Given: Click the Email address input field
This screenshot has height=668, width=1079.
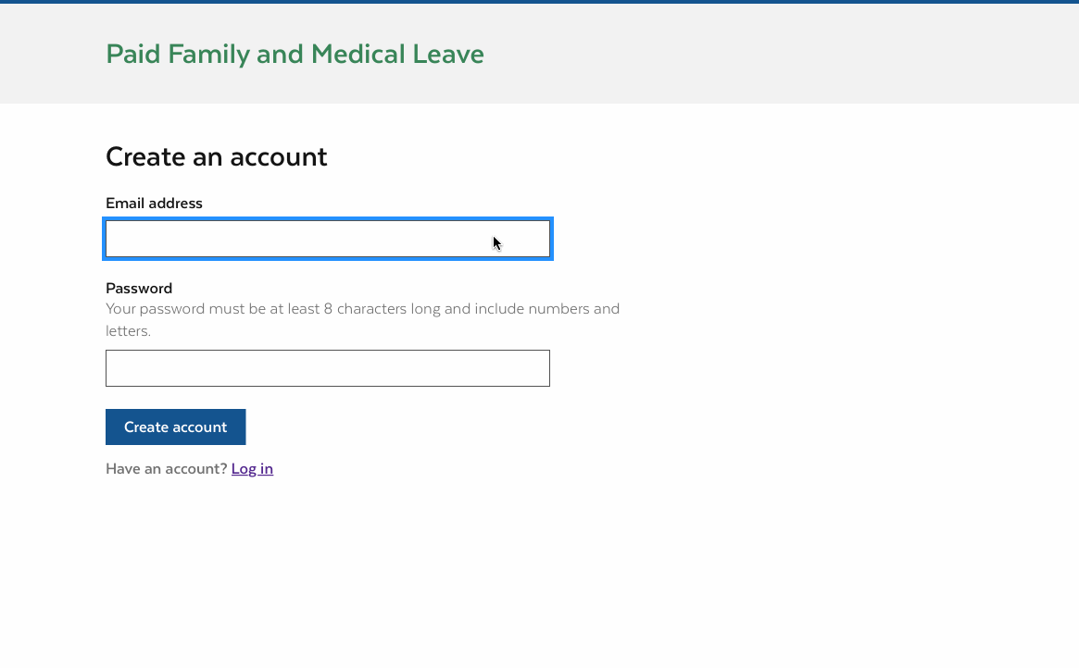Looking at the screenshot, I should tap(327, 239).
